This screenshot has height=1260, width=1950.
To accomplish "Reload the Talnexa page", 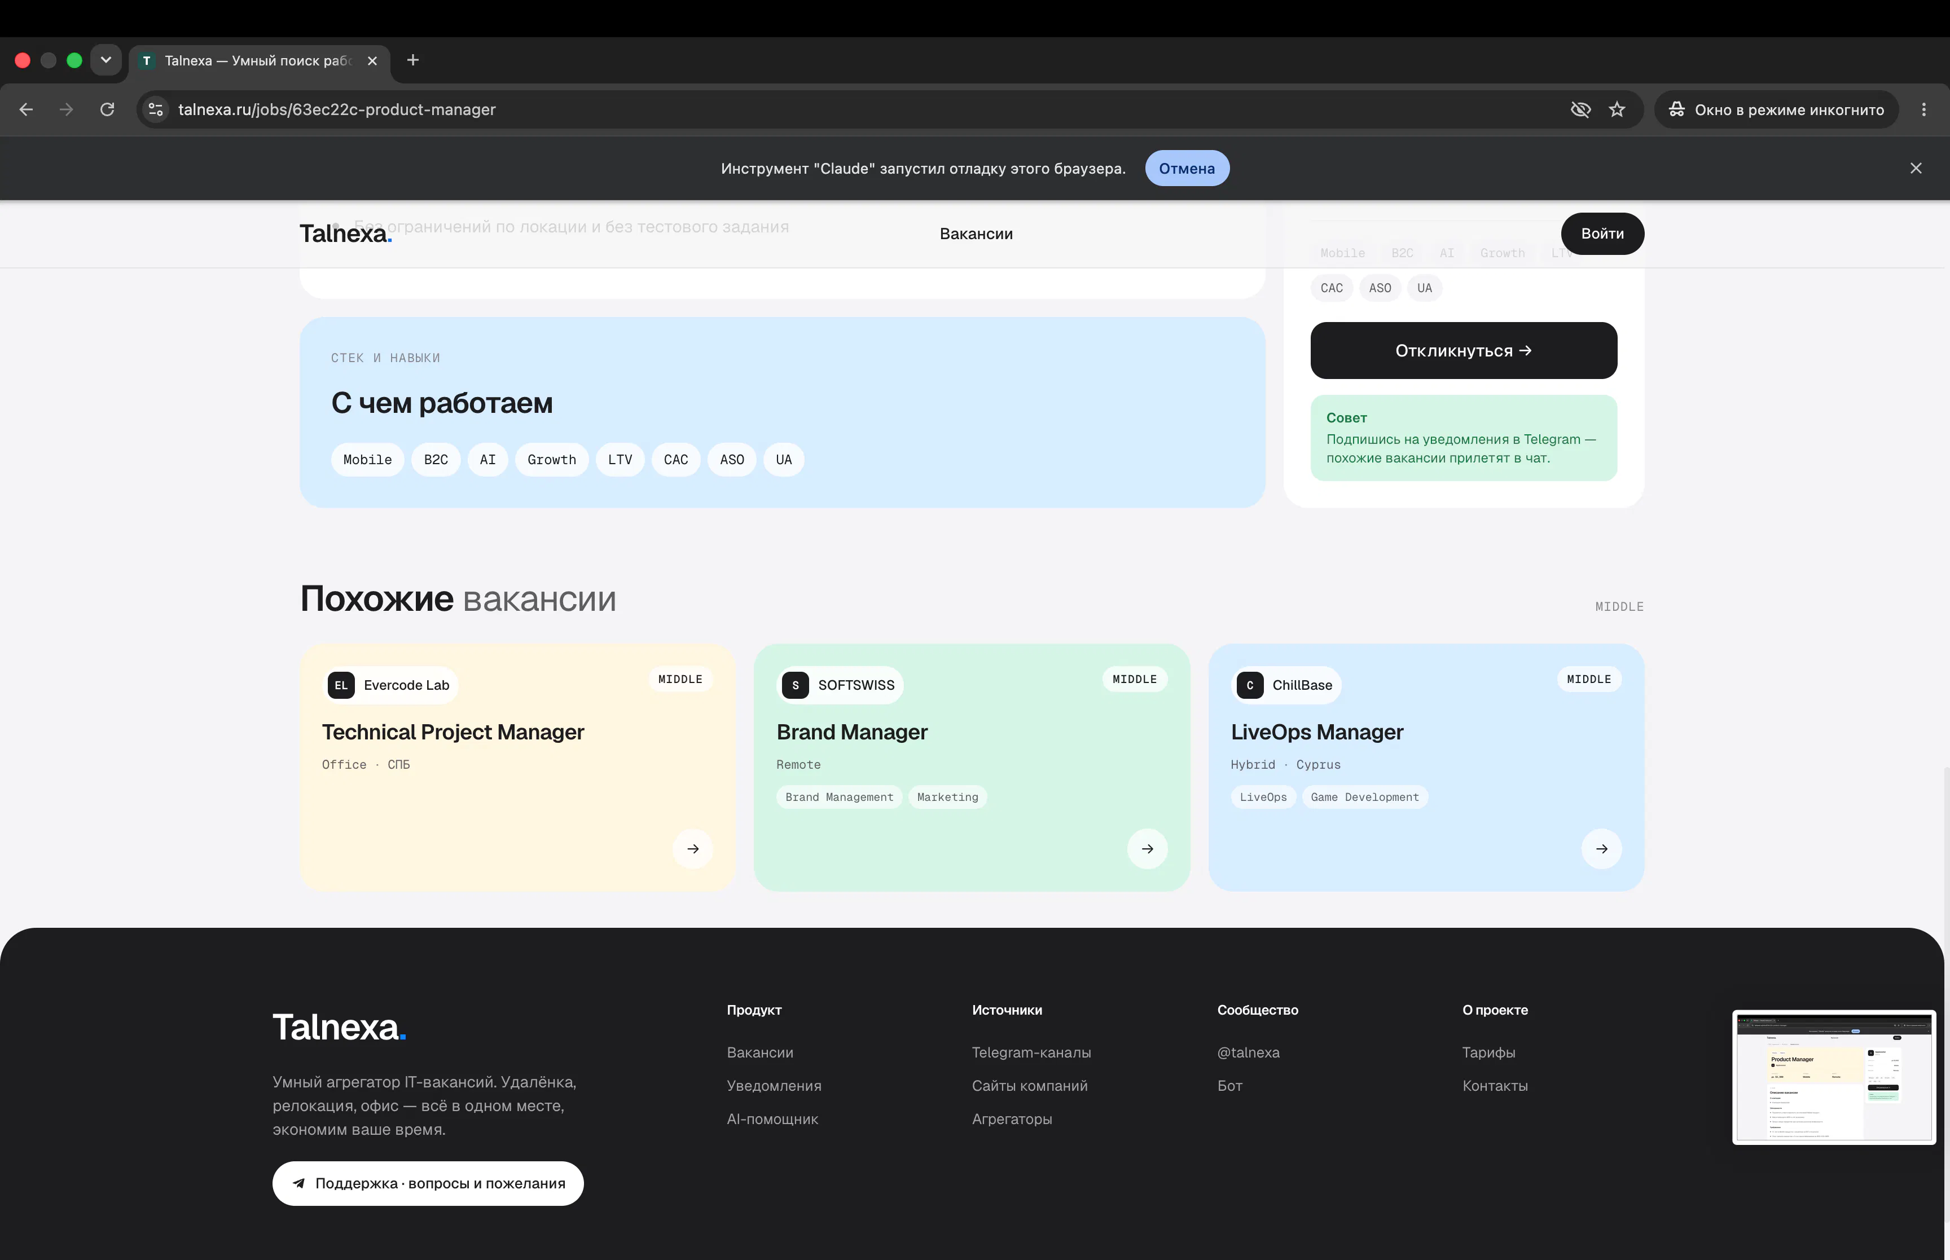I will (x=107, y=109).
